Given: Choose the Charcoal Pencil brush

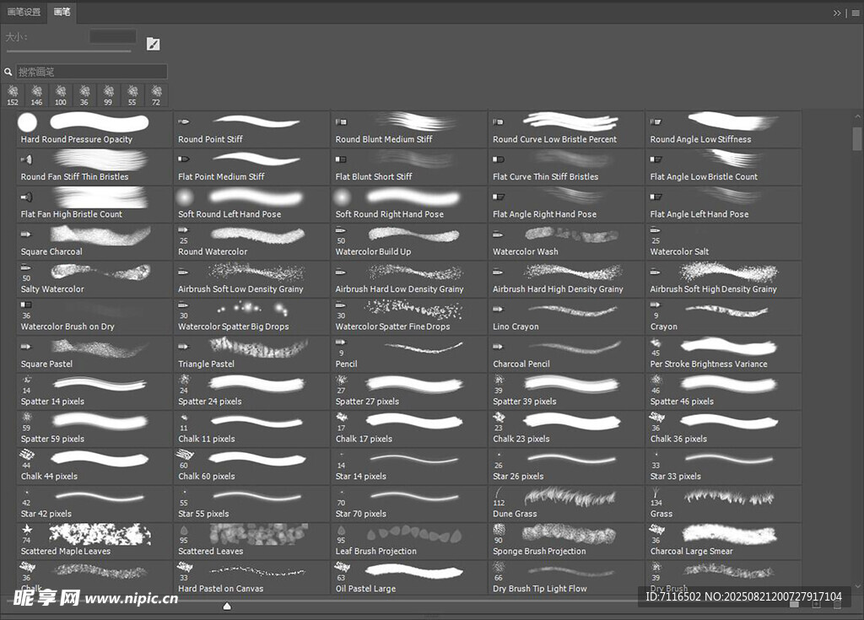Looking at the screenshot, I should (566, 353).
